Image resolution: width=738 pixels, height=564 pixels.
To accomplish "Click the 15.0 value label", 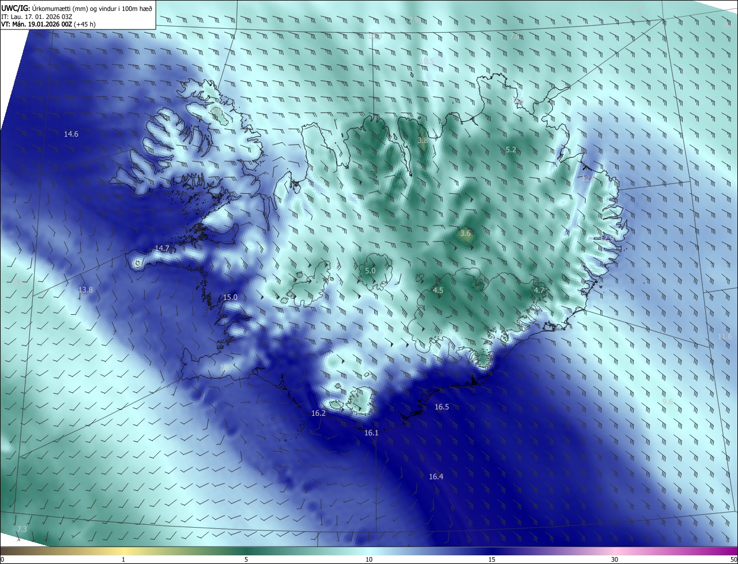I will coord(230,297).
